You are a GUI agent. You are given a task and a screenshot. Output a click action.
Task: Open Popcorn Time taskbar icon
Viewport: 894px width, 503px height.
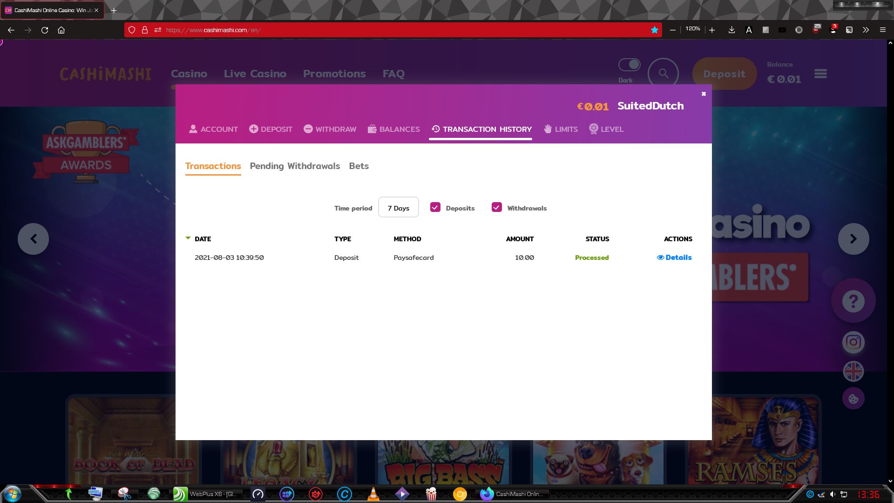pyautogui.click(x=431, y=494)
